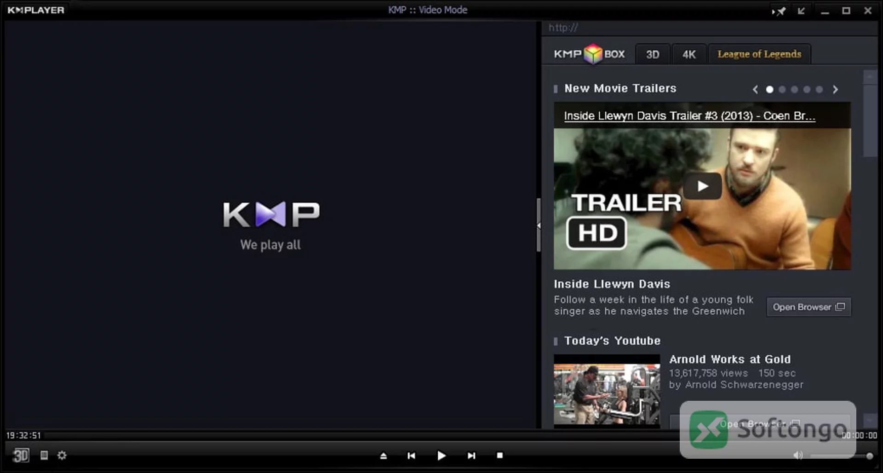Click the elapsed time display 19:32:51
883x473 pixels.
click(23, 435)
